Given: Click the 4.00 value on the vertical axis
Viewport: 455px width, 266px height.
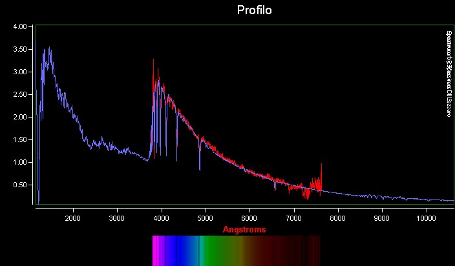Looking at the screenshot, I should click(x=22, y=27).
